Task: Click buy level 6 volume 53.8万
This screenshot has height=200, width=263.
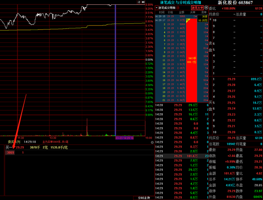Action: click(x=257, y=109)
